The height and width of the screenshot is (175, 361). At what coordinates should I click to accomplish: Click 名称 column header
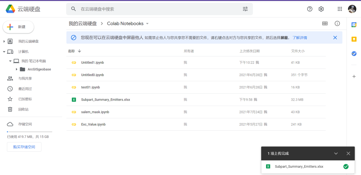click(x=72, y=51)
